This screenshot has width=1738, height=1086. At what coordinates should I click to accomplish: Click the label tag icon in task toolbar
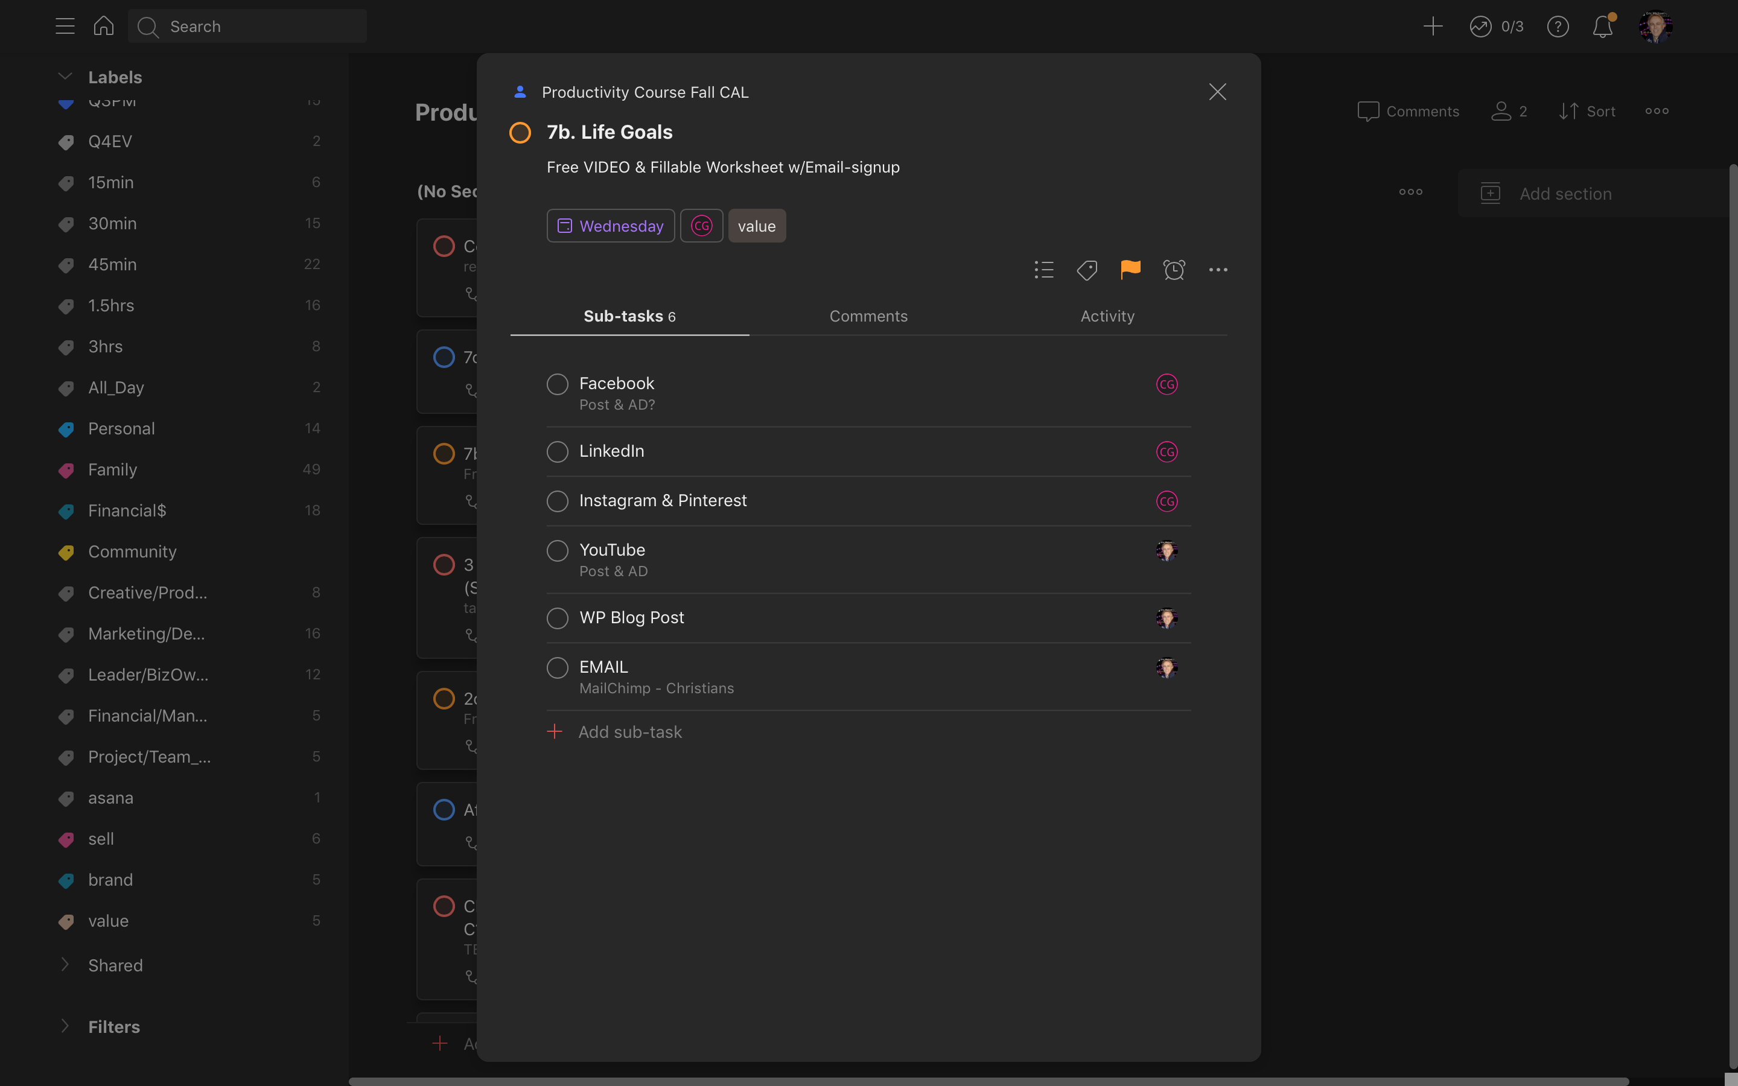pos(1087,269)
